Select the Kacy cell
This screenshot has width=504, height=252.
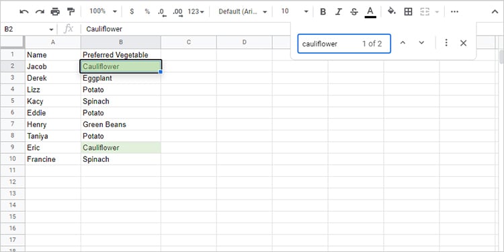coord(53,101)
